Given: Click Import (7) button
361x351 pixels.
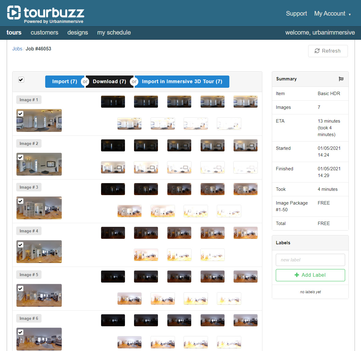Looking at the screenshot, I should coord(64,82).
